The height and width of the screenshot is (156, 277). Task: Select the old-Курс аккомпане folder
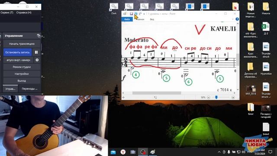pos(251,30)
